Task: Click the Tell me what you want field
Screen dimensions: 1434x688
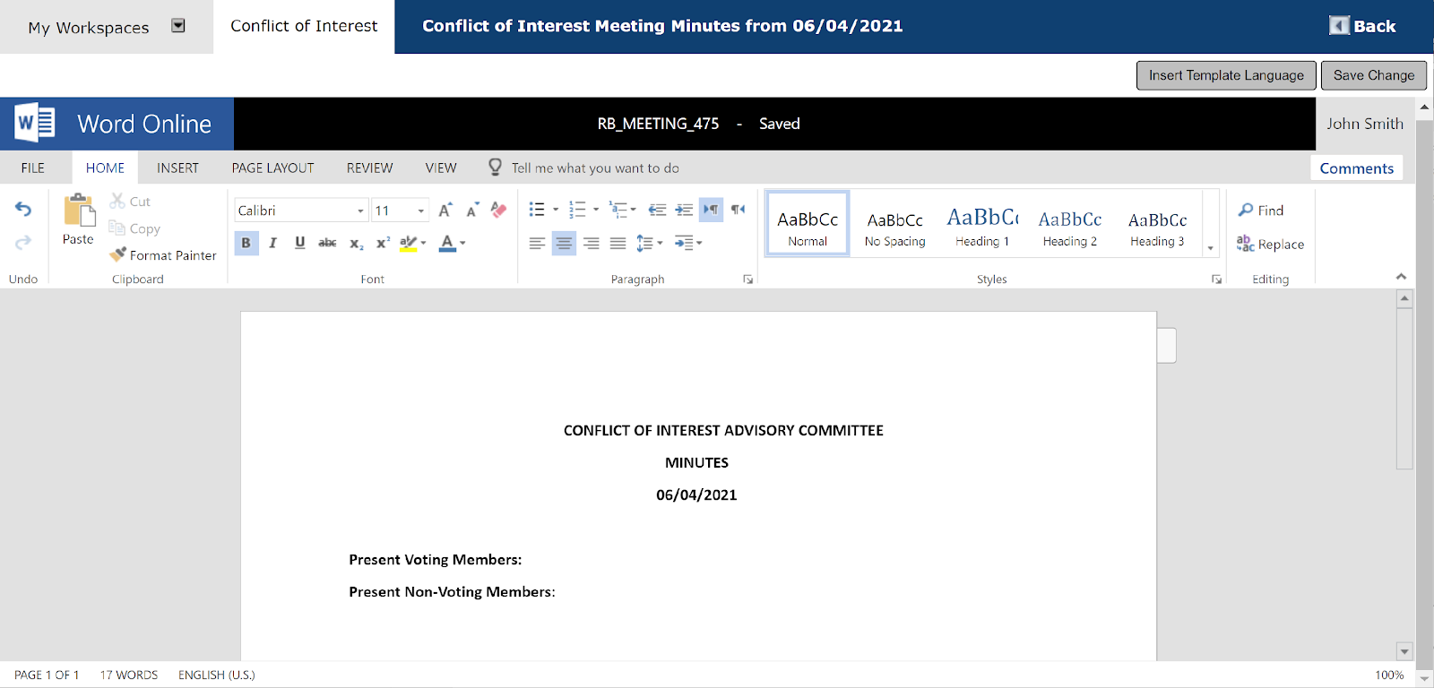Action: (x=595, y=168)
